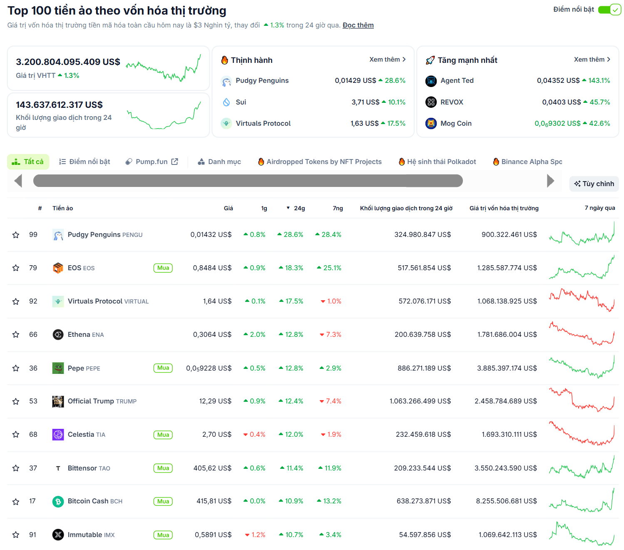This screenshot has height=550, width=624.
Task: Sort by the Giá column header
Action: [x=229, y=208]
